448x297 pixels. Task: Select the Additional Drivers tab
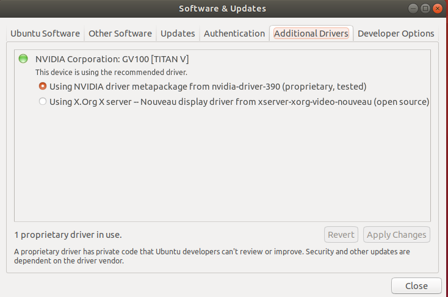point(311,34)
